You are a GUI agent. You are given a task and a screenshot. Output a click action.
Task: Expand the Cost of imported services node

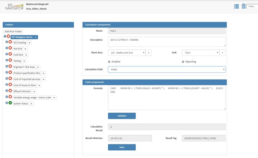click(7, 78)
